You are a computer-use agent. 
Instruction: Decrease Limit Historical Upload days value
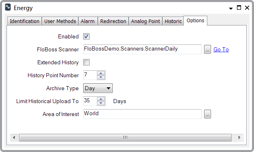coord(101,103)
